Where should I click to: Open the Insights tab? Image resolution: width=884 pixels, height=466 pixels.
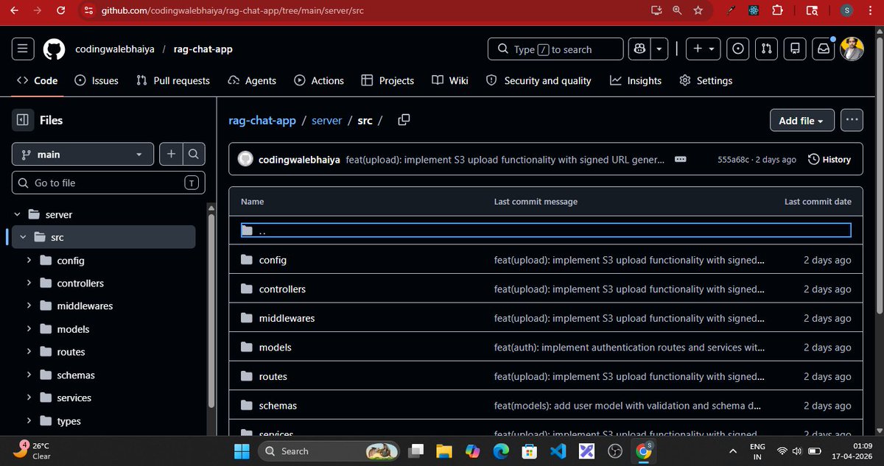(x=636, y=80)
